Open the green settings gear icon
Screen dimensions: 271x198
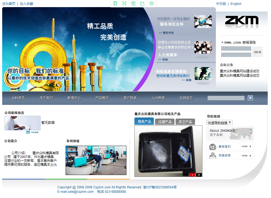[x=151, y=4]
